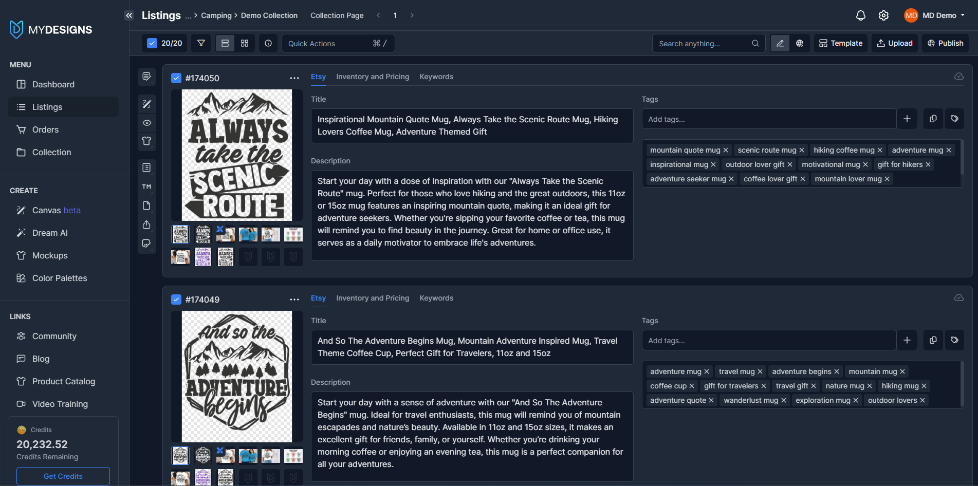Click the t-shirt mockup icon in side toolbar
978x486 pixels.
tap(146, 141)
